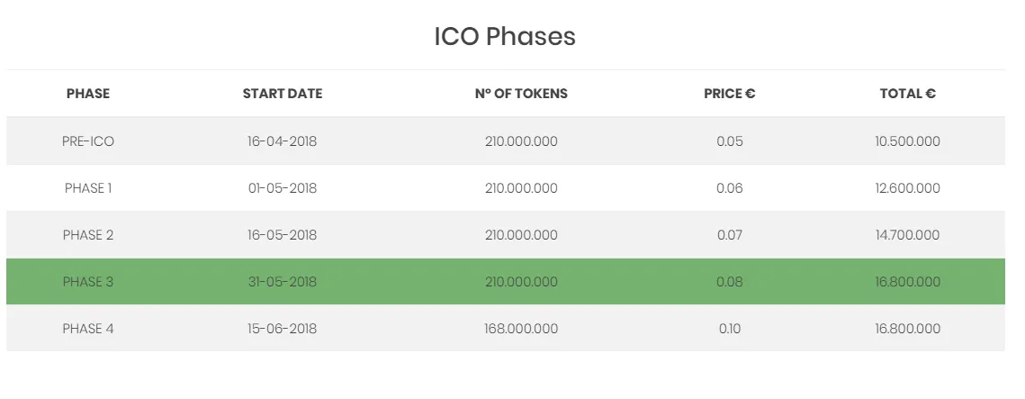Image resolution: width=1025 pixels, height=399 pixels.
Task: Select the 14.700.000 total cell
Action: [907, 235]
